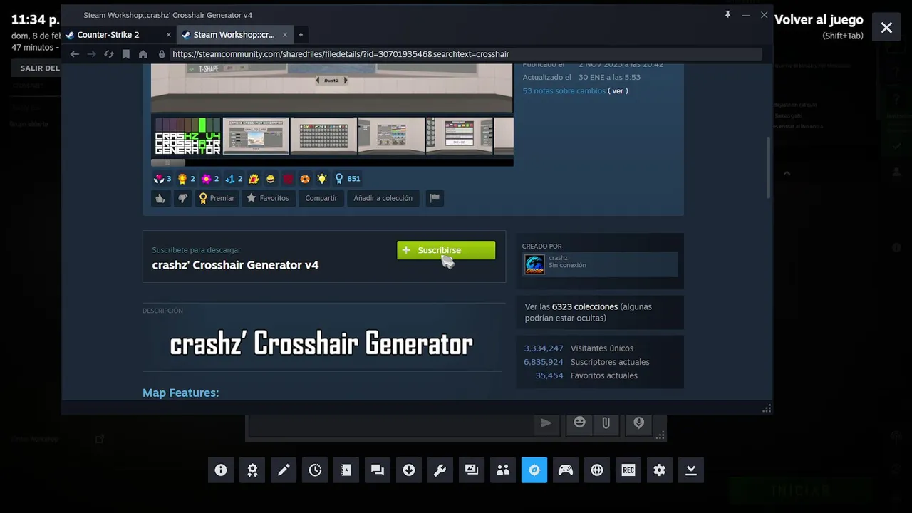The width and height of the screenshot is (912, 513).
Task: Click the voice chat microphone icon
Action: [x=639, y=423]
